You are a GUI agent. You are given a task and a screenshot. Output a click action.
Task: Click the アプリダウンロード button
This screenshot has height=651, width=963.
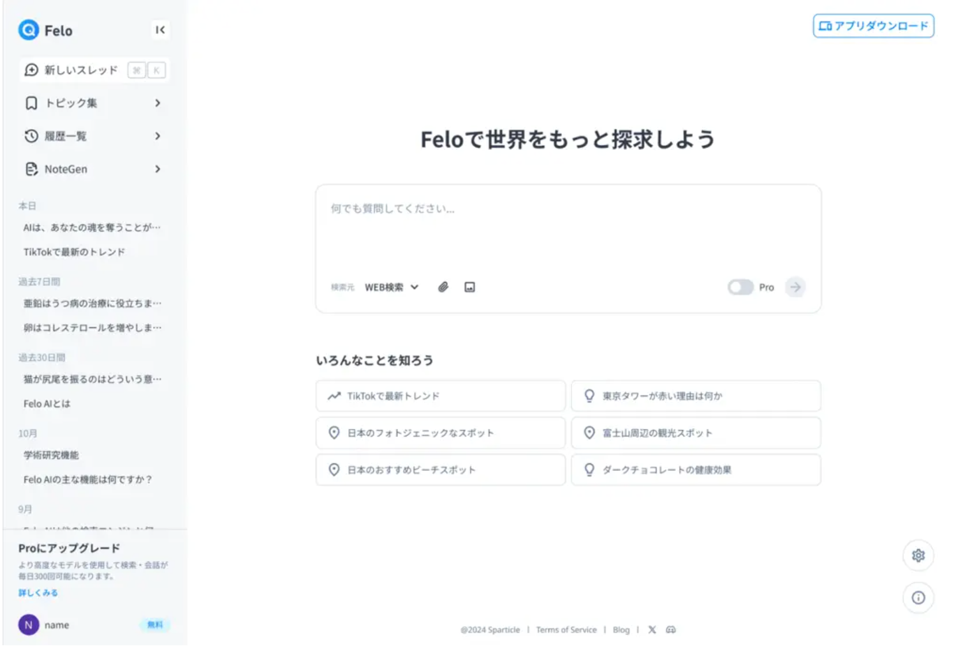[x=872, y=26]
